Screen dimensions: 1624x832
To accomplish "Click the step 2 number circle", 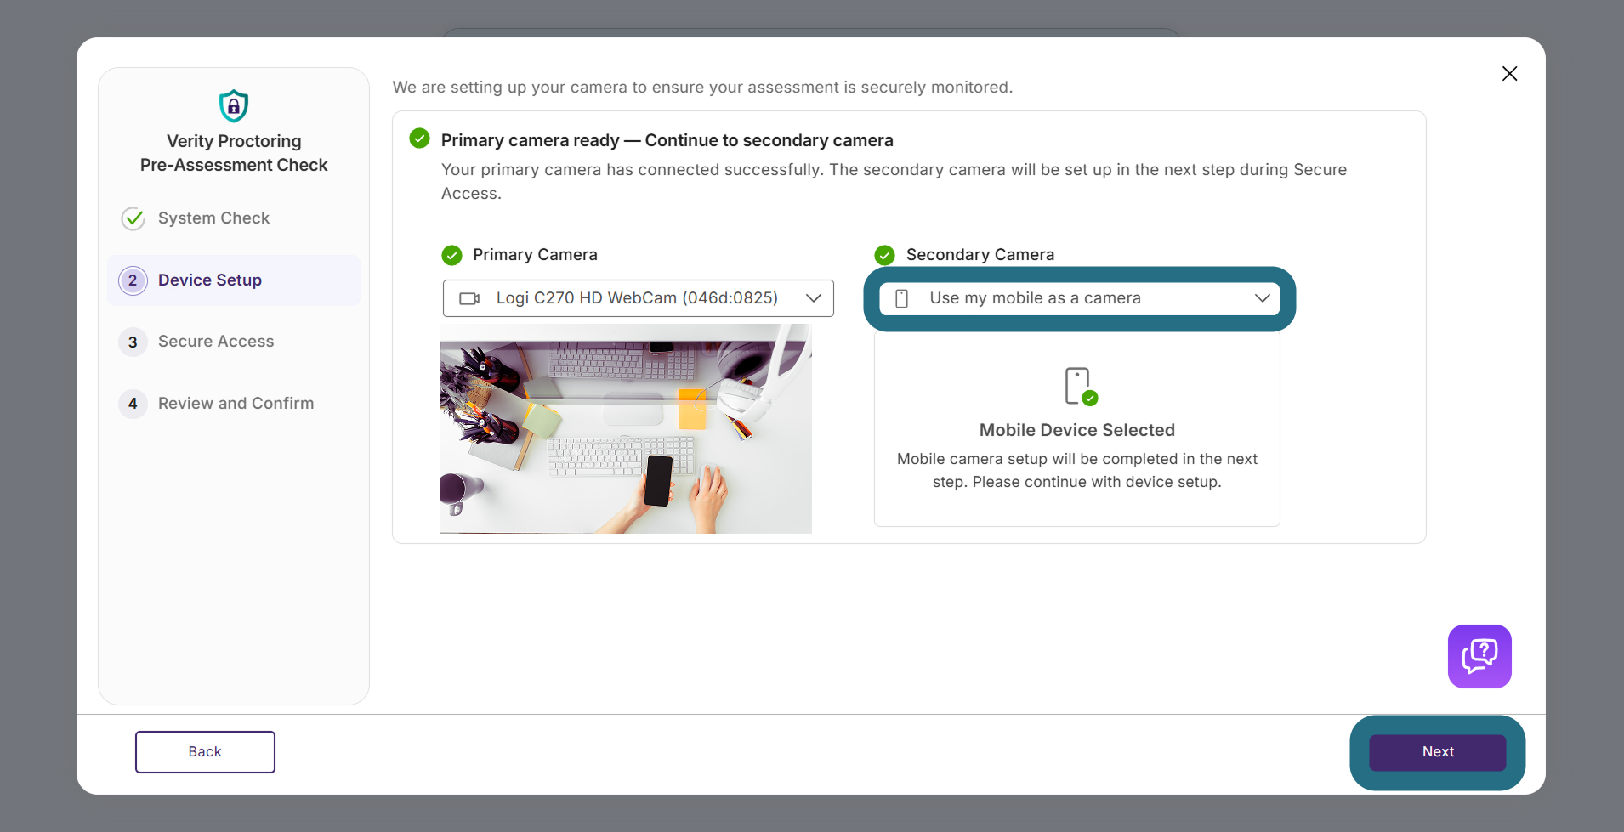I will [133, 280].
